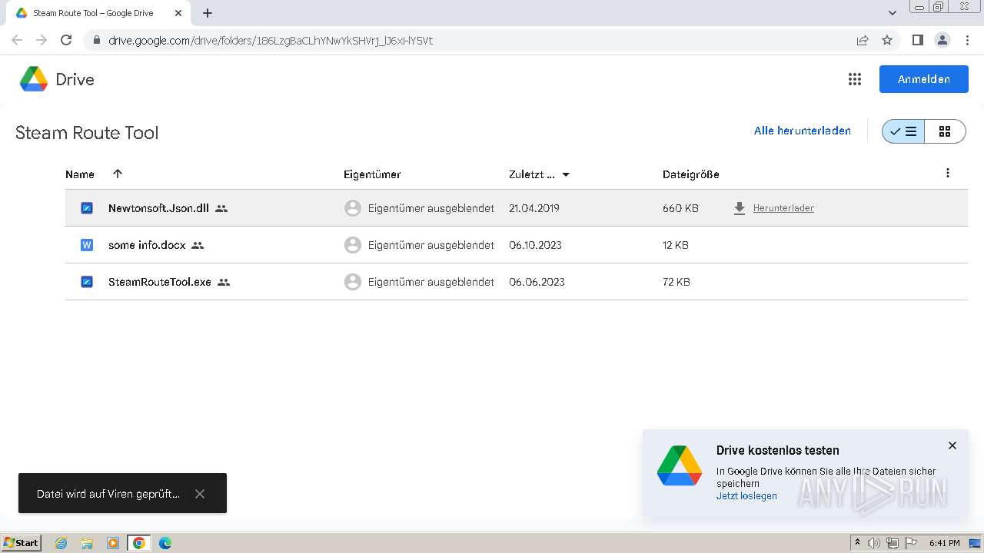Open the browser side panel icon
The height and width of the screenshot is (553, 984).
[917, 40]
